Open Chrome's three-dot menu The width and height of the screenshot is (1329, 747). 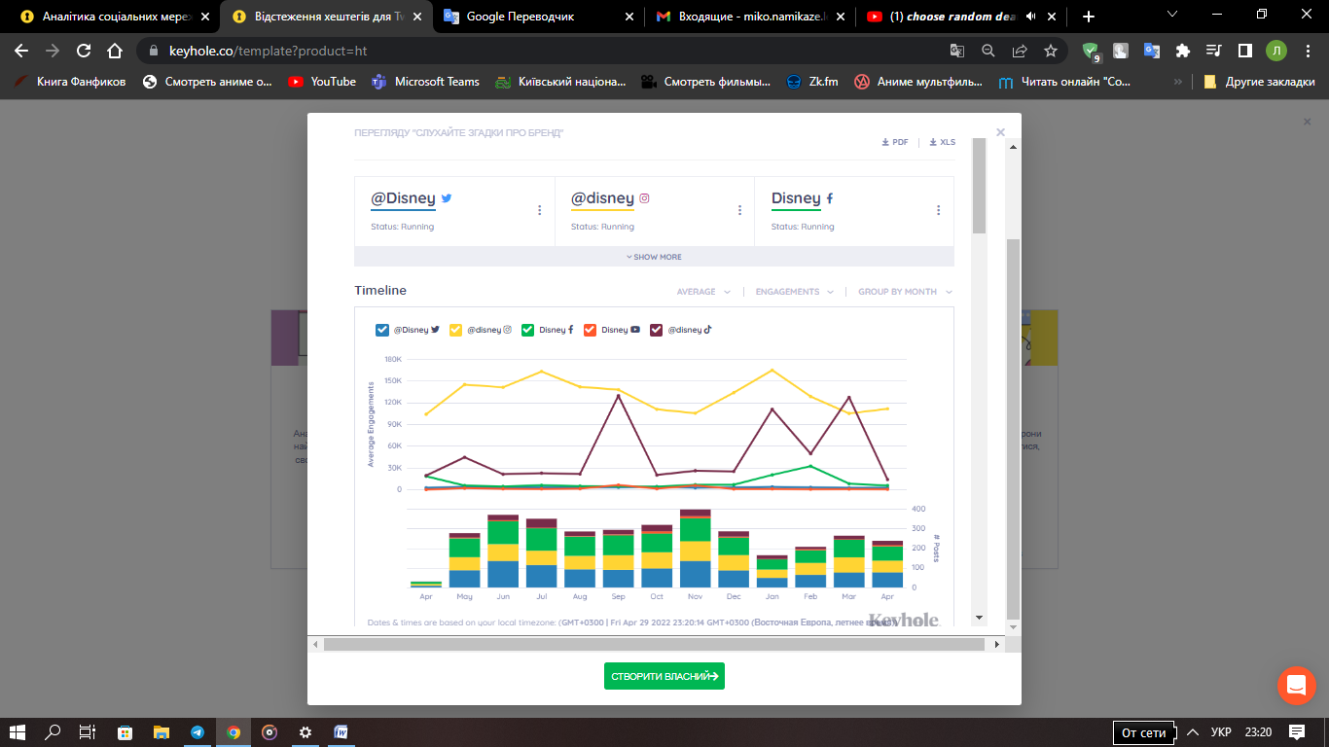coord(1307,51)
